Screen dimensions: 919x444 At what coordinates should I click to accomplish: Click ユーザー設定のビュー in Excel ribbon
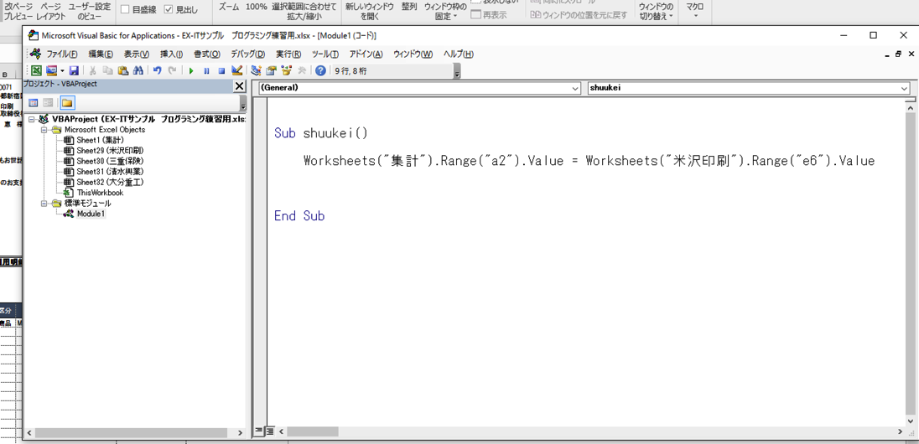(x=89, y=11)
